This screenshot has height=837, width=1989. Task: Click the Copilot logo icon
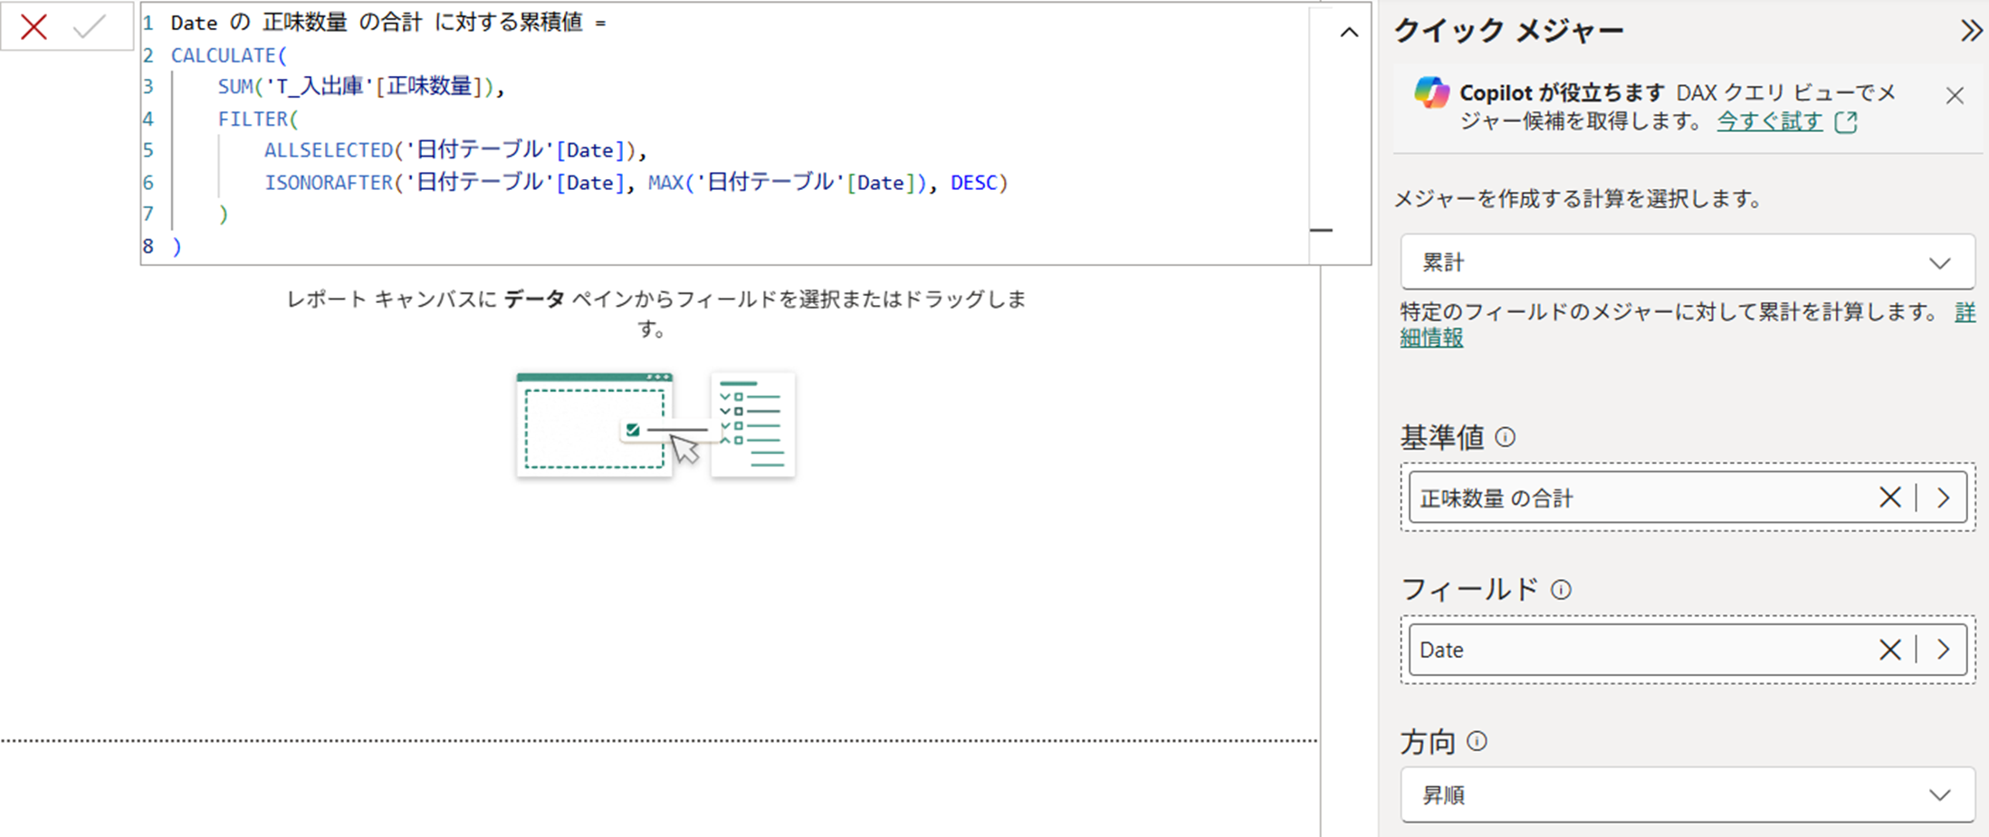click(x=1431, y=93)
